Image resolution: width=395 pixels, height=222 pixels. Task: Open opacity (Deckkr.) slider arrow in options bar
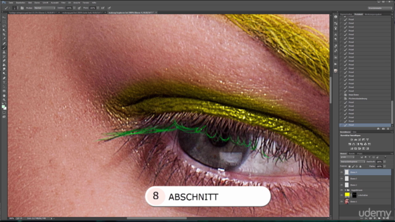[x=74, y=8]
